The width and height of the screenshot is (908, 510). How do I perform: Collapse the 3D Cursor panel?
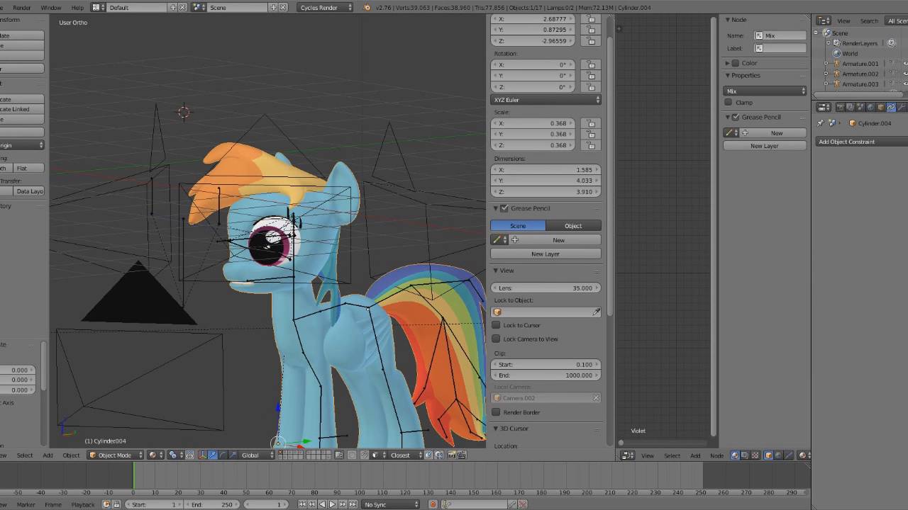[x=495, y=429]
